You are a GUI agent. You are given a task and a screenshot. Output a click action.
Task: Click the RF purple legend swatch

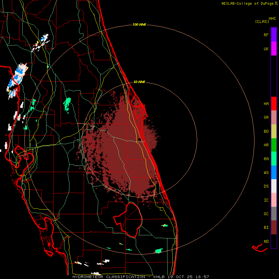pos(274,34)
